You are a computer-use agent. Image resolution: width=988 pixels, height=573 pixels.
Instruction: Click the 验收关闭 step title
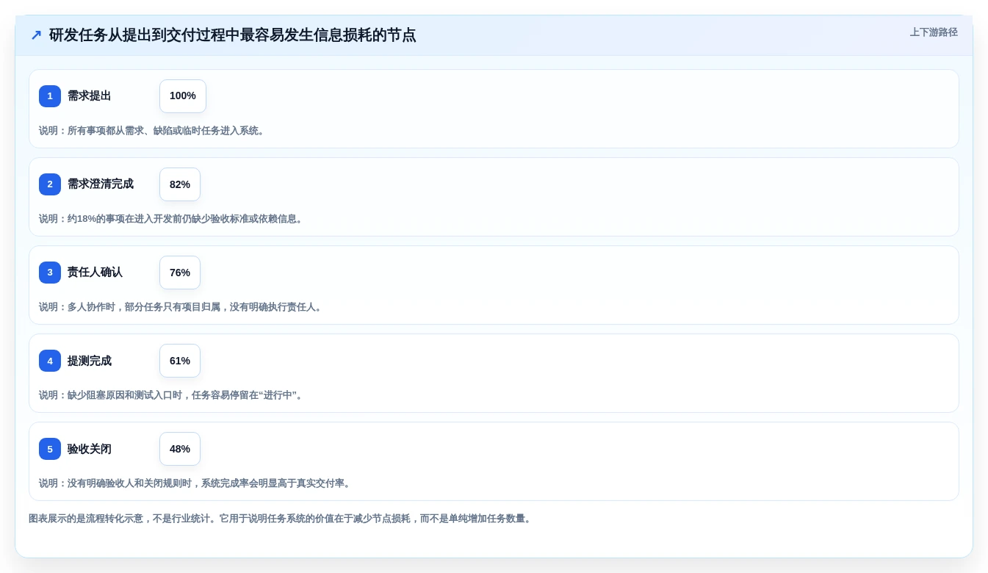[x=90, y=449]
